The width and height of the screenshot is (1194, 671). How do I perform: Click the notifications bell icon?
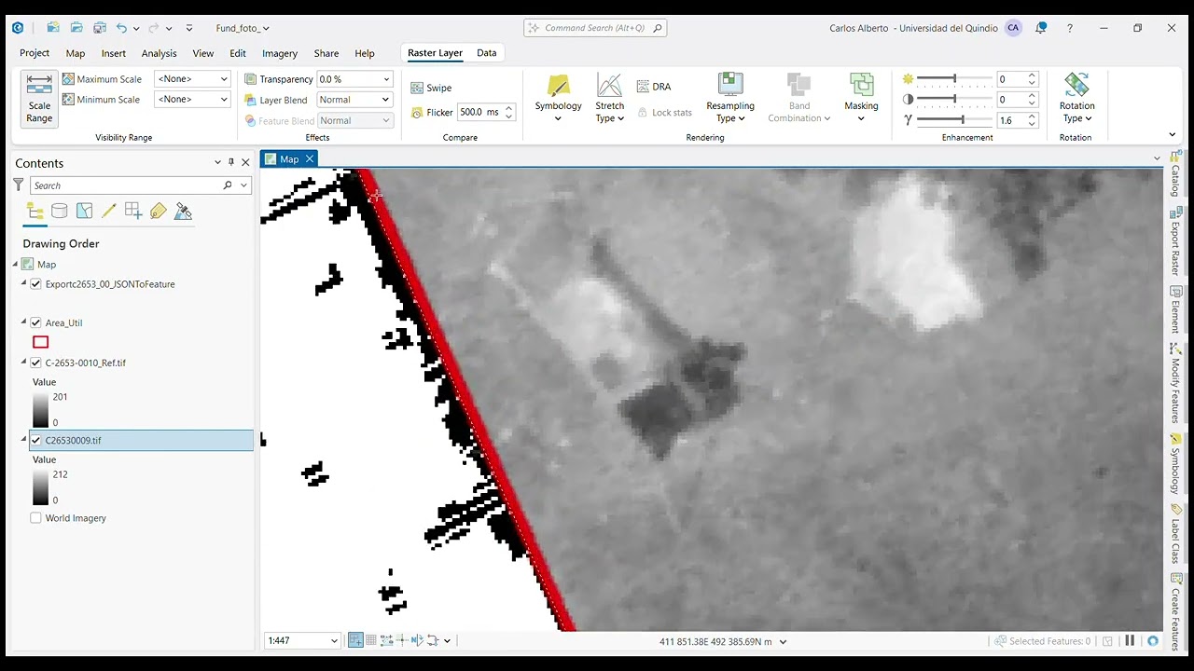pyautogui.click(x=1042, y=28)
